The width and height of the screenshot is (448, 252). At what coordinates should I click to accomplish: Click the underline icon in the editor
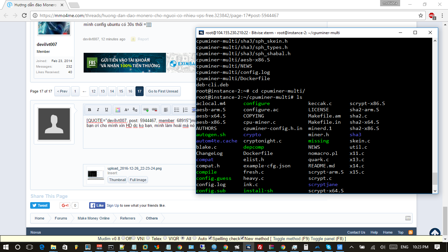106,110
